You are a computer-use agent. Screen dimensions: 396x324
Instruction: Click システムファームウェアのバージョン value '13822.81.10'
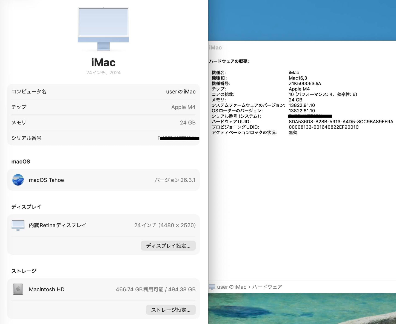302,105
